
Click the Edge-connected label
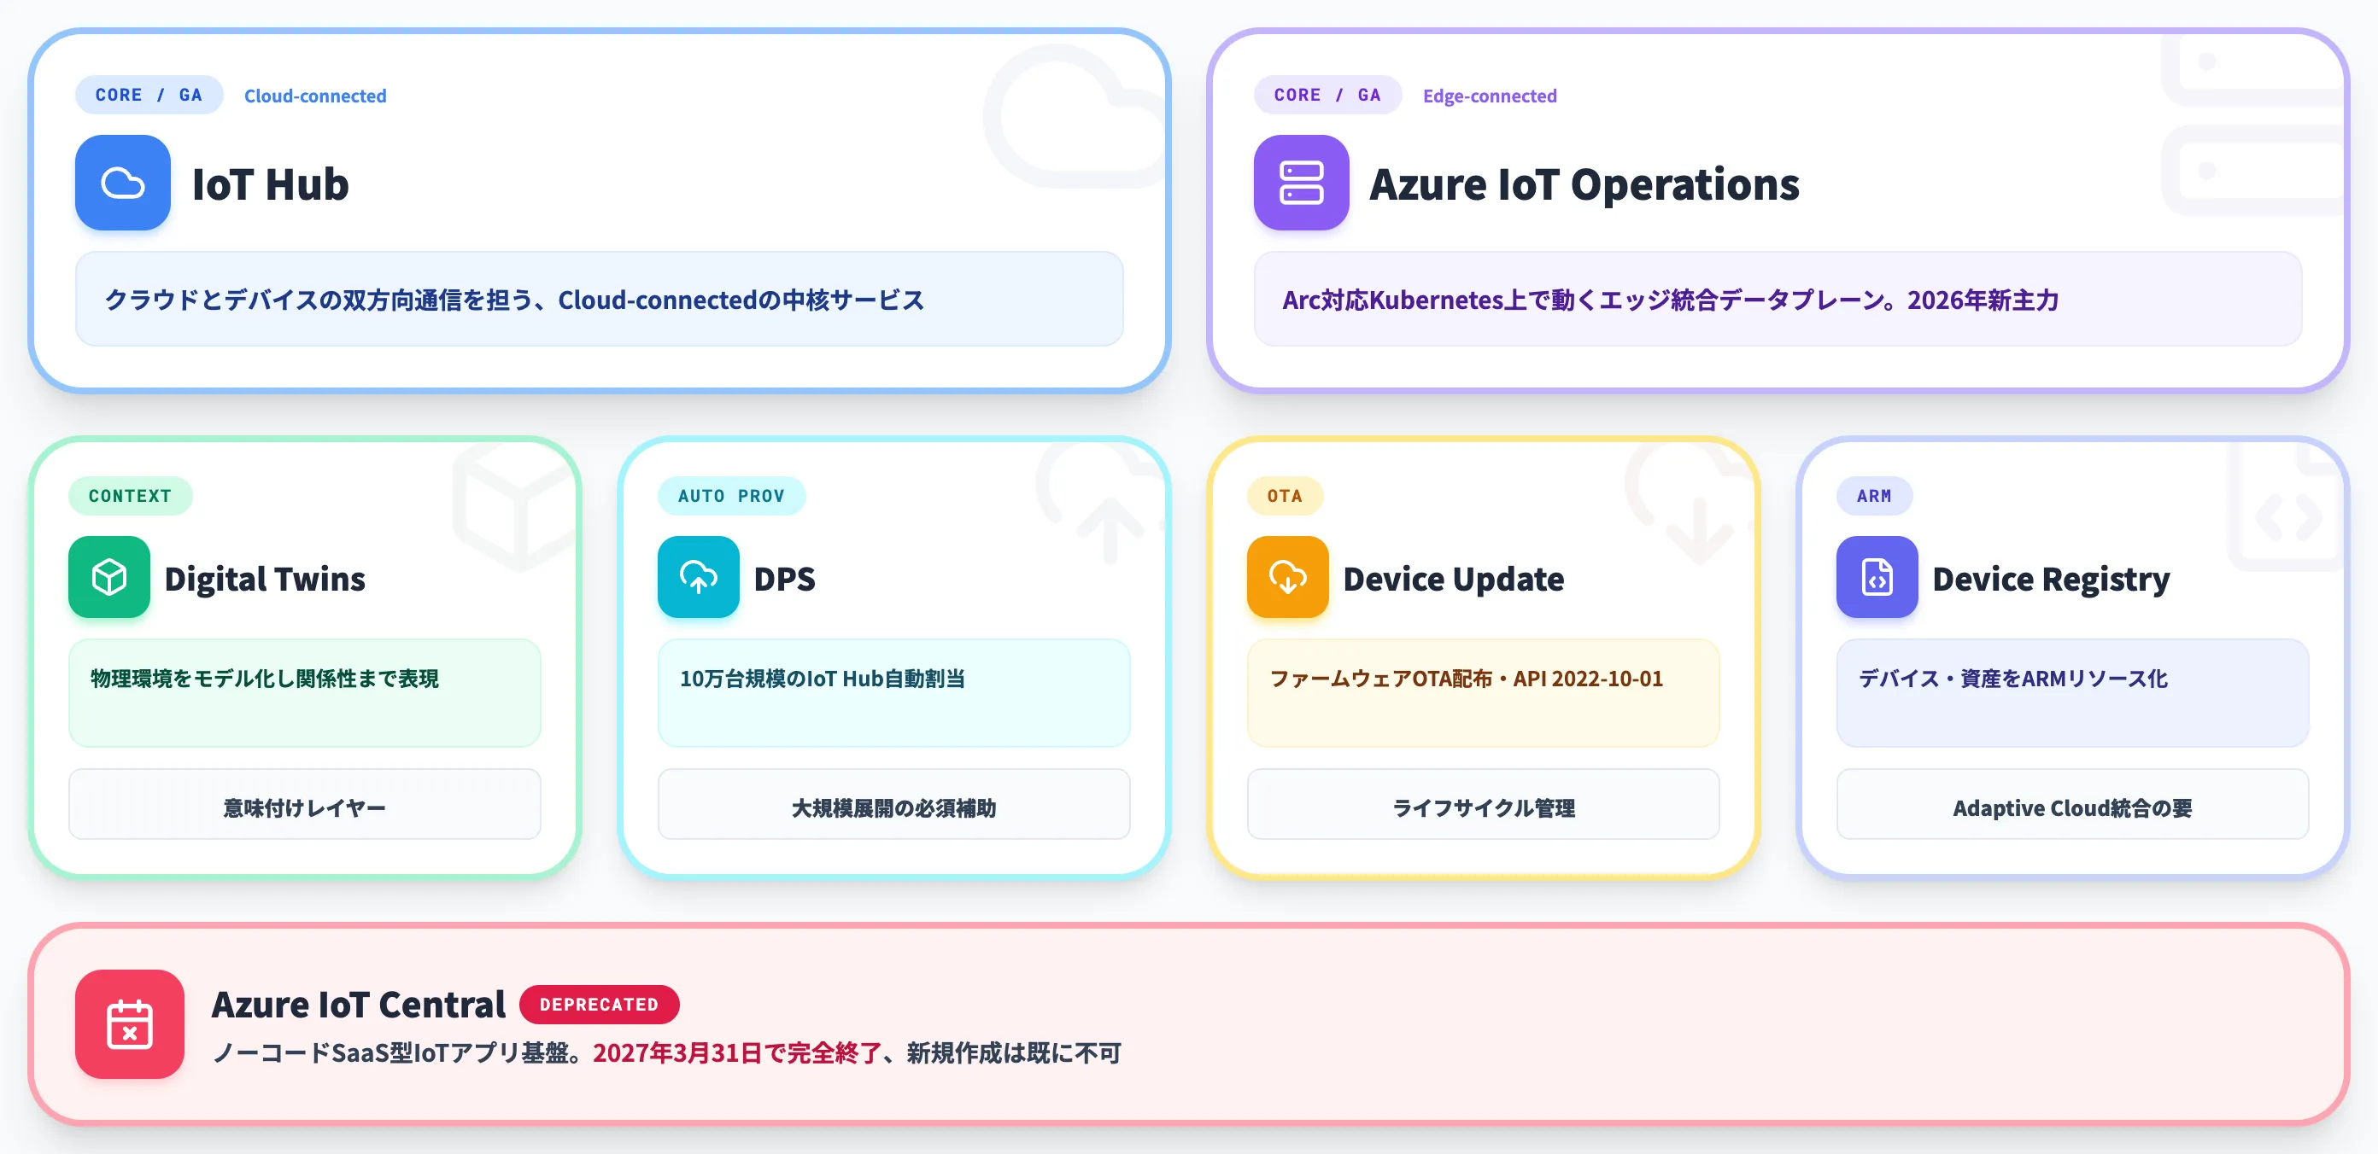click(x=1489, y=96)
